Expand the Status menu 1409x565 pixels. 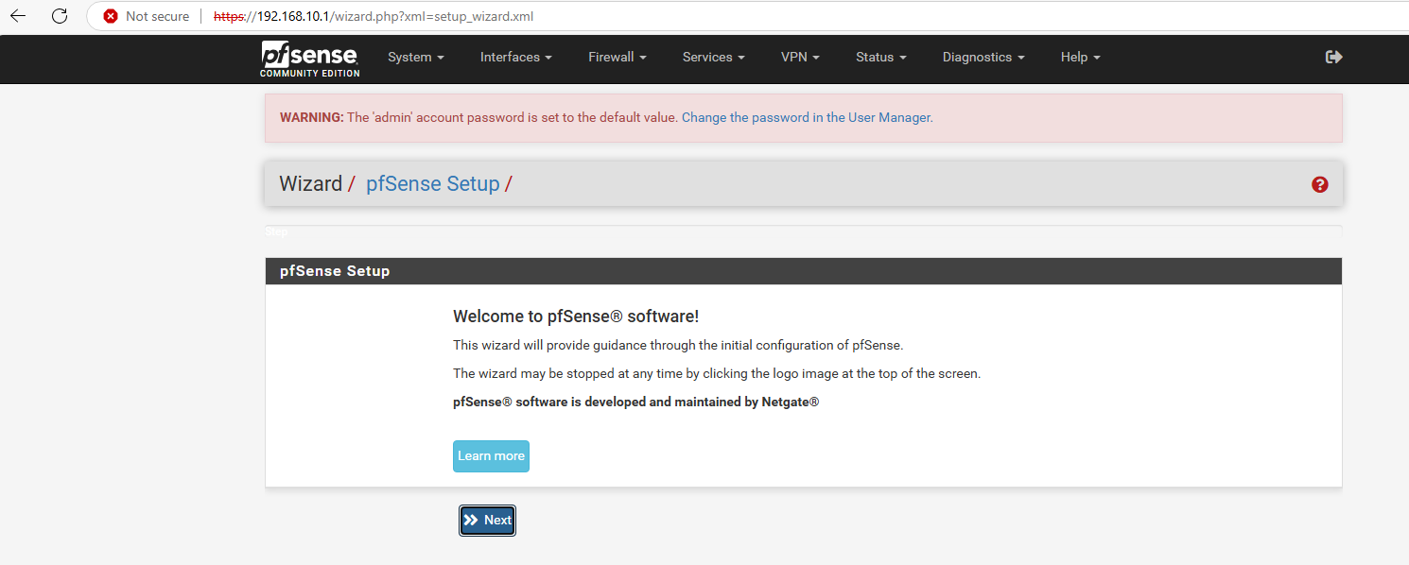click(x=881, y=58)
